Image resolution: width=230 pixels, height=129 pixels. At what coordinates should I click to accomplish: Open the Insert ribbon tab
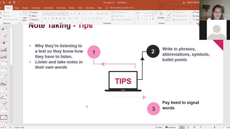[x=17, y=8]
